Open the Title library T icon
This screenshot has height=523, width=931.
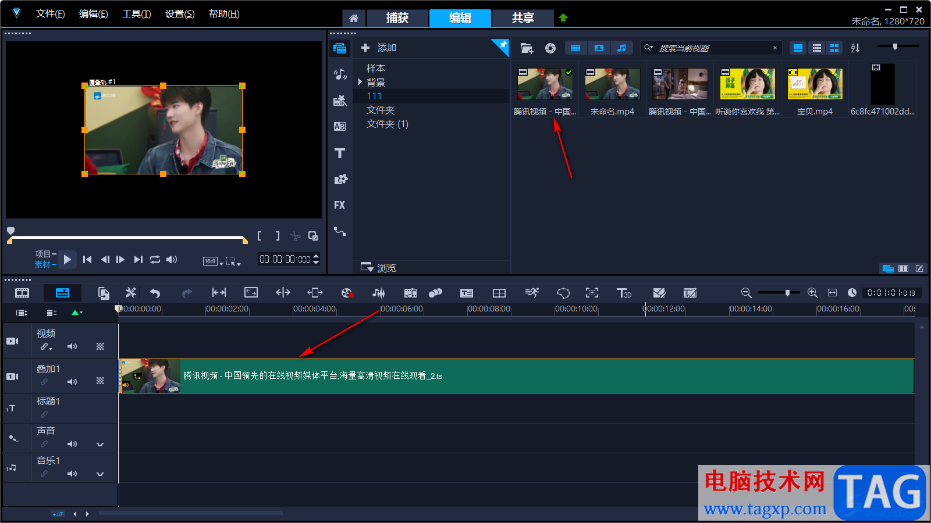pos(340,153)
